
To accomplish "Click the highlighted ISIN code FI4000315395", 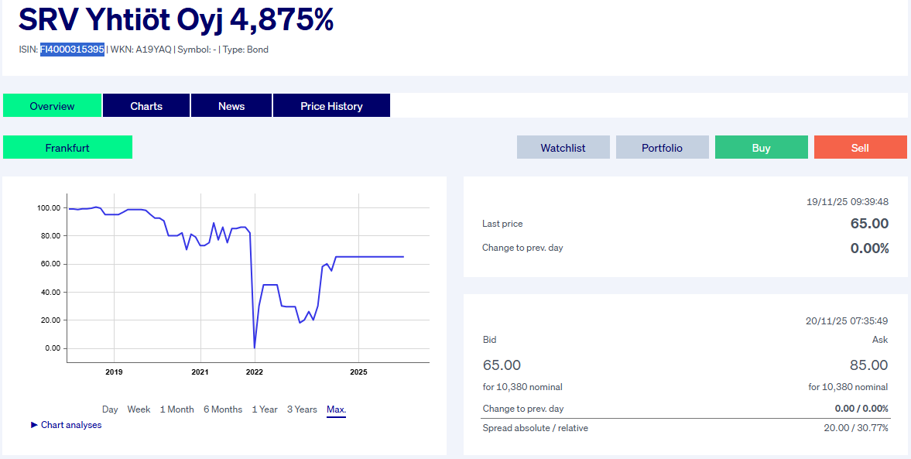I will coord(73,50).
